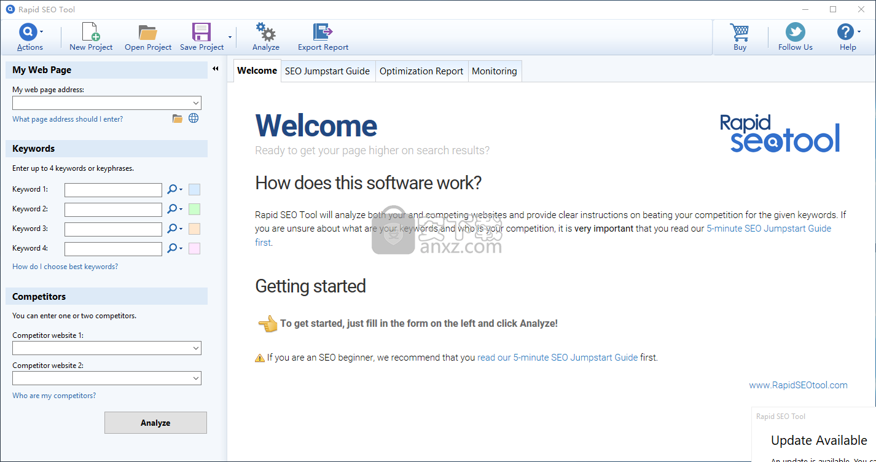This screenshot has height=462, width=876.
Task: Focus the Keyword 2 input field
Action: point(113,209)
